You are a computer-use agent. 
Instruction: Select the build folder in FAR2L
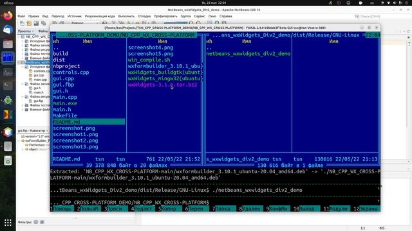point(61,53)
